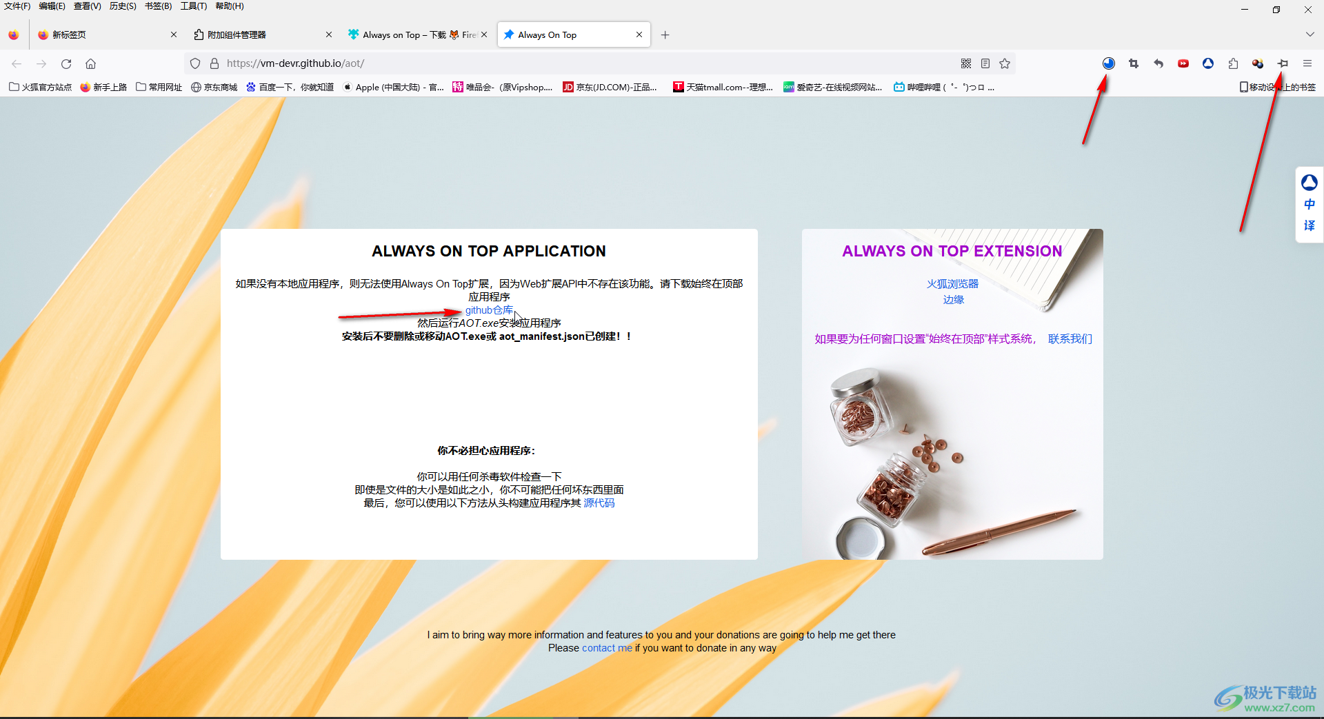
Task: Click the 译 translate button in sidebar widget
Action: click(1310, 226)
